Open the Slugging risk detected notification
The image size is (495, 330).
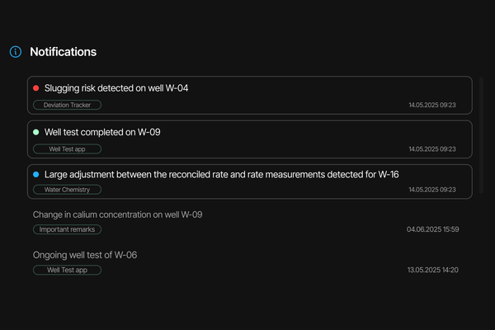tap(116, 87)
